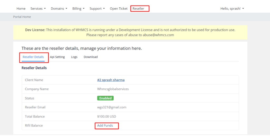Click Open Ticket in the navigation bar
Image resolution: width=270 pixels, height=136 pixels.
click(119, 9)
